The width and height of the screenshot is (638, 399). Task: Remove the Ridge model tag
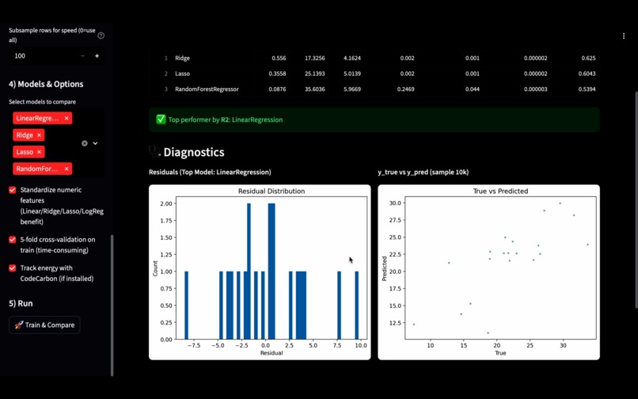coord(39,135)
